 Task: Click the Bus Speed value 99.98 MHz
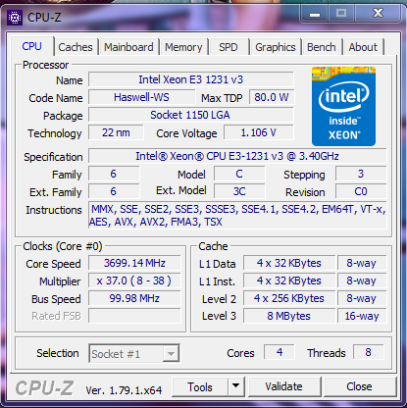click(134, 298)
